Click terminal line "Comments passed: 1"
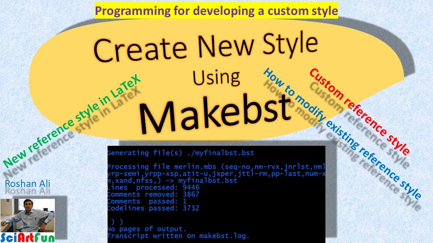 coord(147,201)
